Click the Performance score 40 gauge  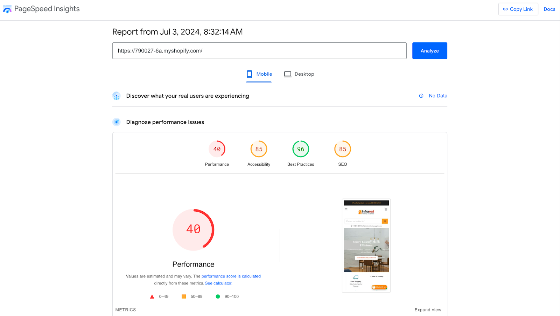tap(217, 149)
